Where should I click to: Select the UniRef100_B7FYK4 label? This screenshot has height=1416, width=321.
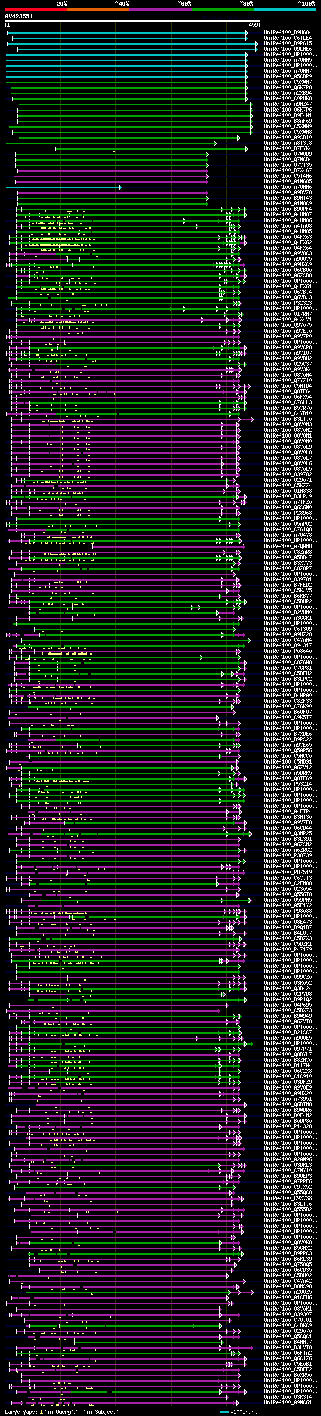(288, 148)
